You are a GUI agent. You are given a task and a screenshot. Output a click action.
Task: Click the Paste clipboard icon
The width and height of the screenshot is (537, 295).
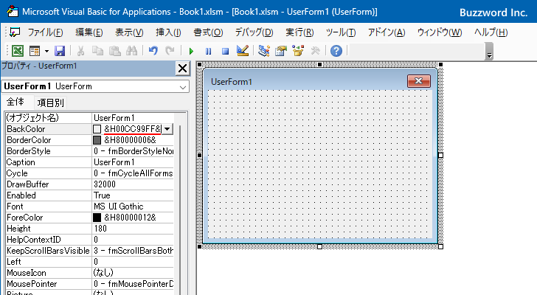point(115,51)
